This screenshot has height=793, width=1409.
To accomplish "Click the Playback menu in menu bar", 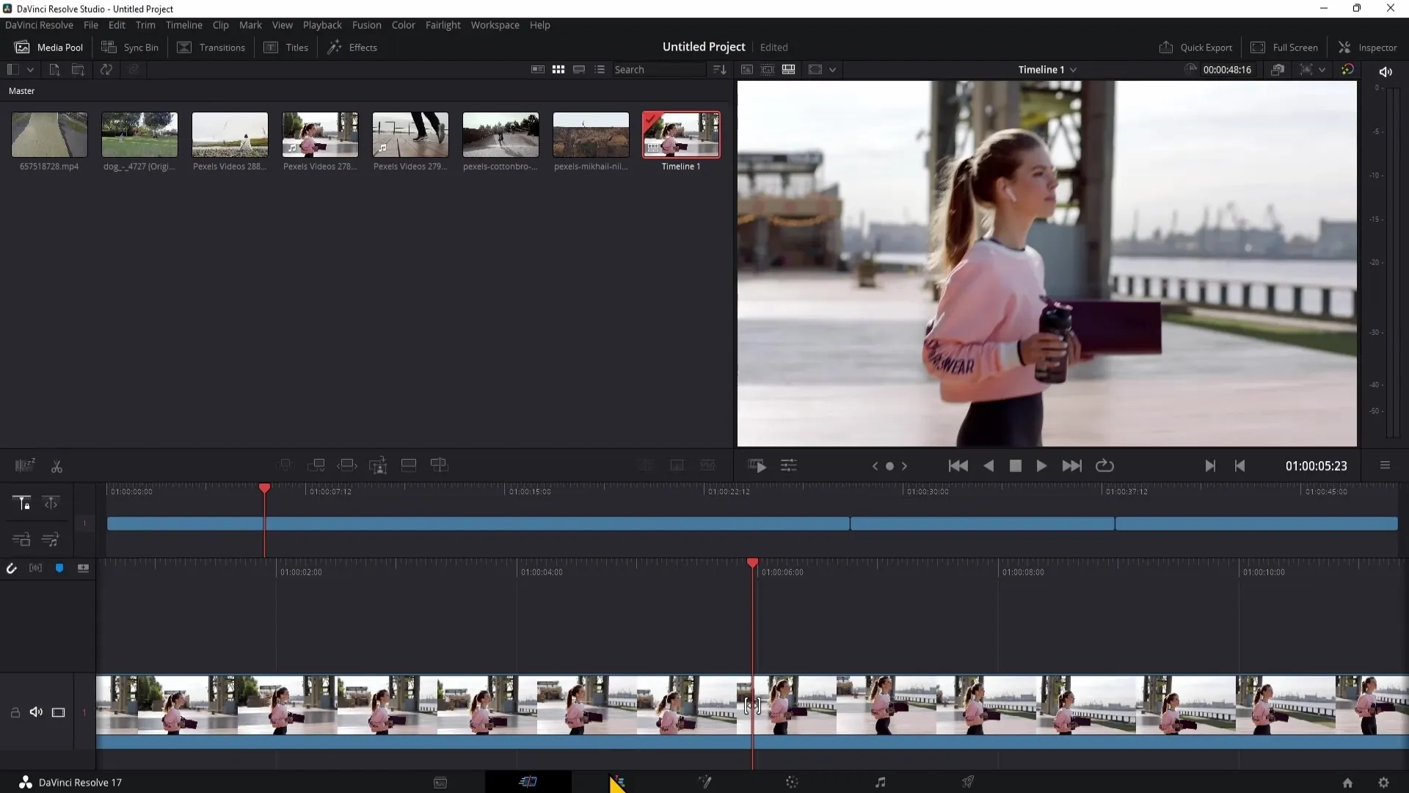I will point(322,24).
